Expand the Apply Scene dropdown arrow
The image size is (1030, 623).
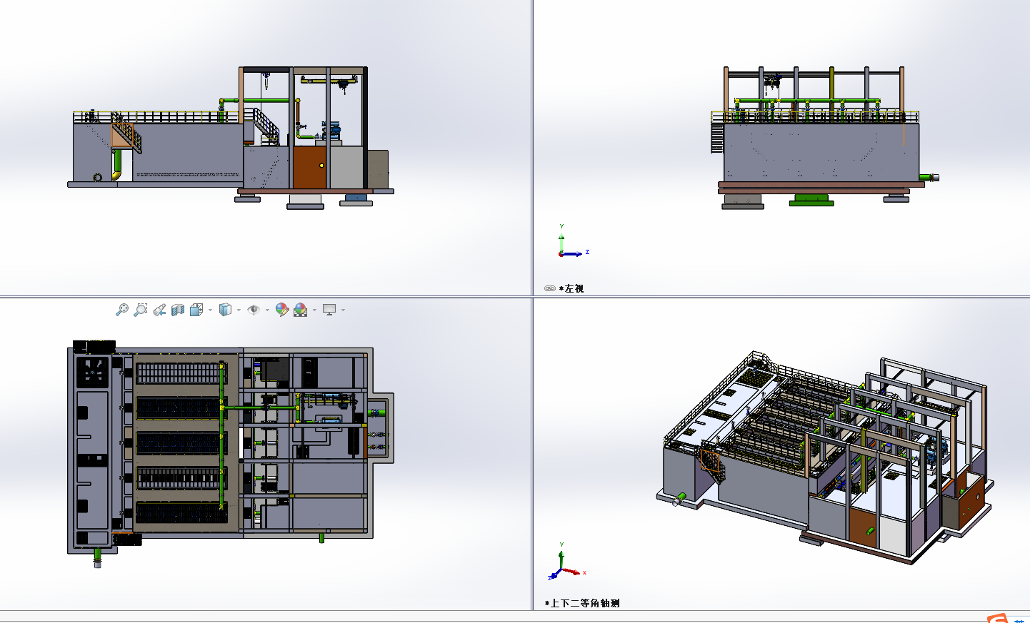pos(314,310)
